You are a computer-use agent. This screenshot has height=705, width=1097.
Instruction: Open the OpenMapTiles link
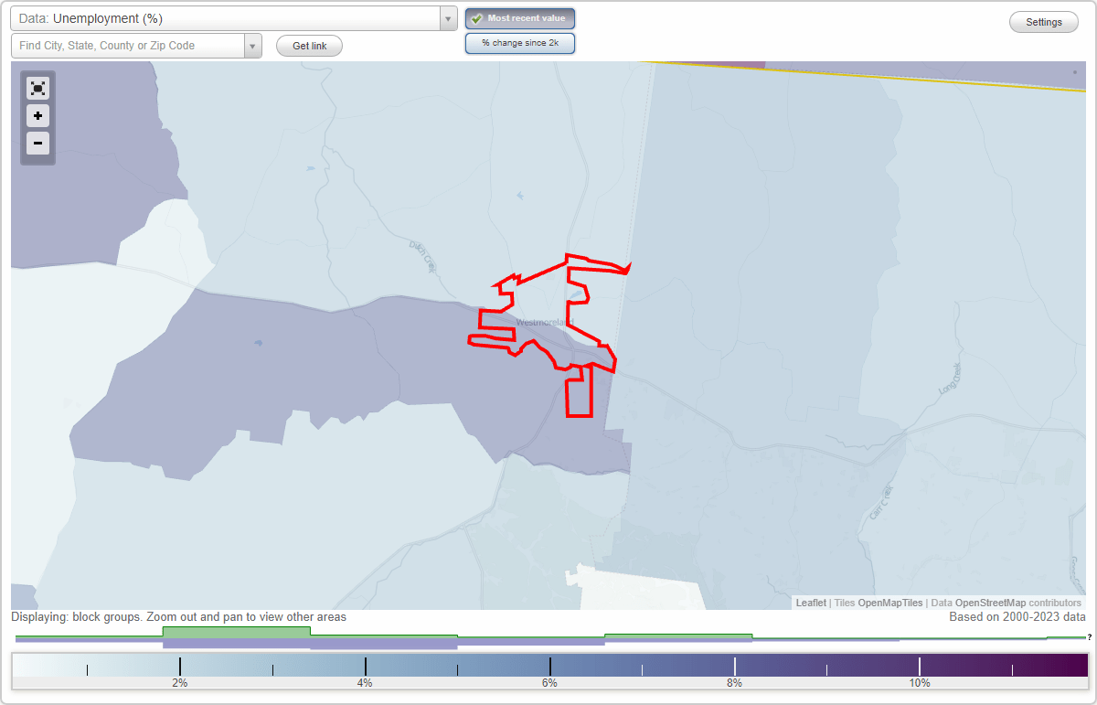coord(889,603)
